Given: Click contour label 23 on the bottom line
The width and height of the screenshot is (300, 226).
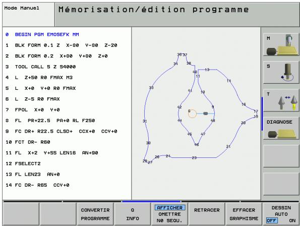Looking at the screenshot, I should (x=194, y=158).
